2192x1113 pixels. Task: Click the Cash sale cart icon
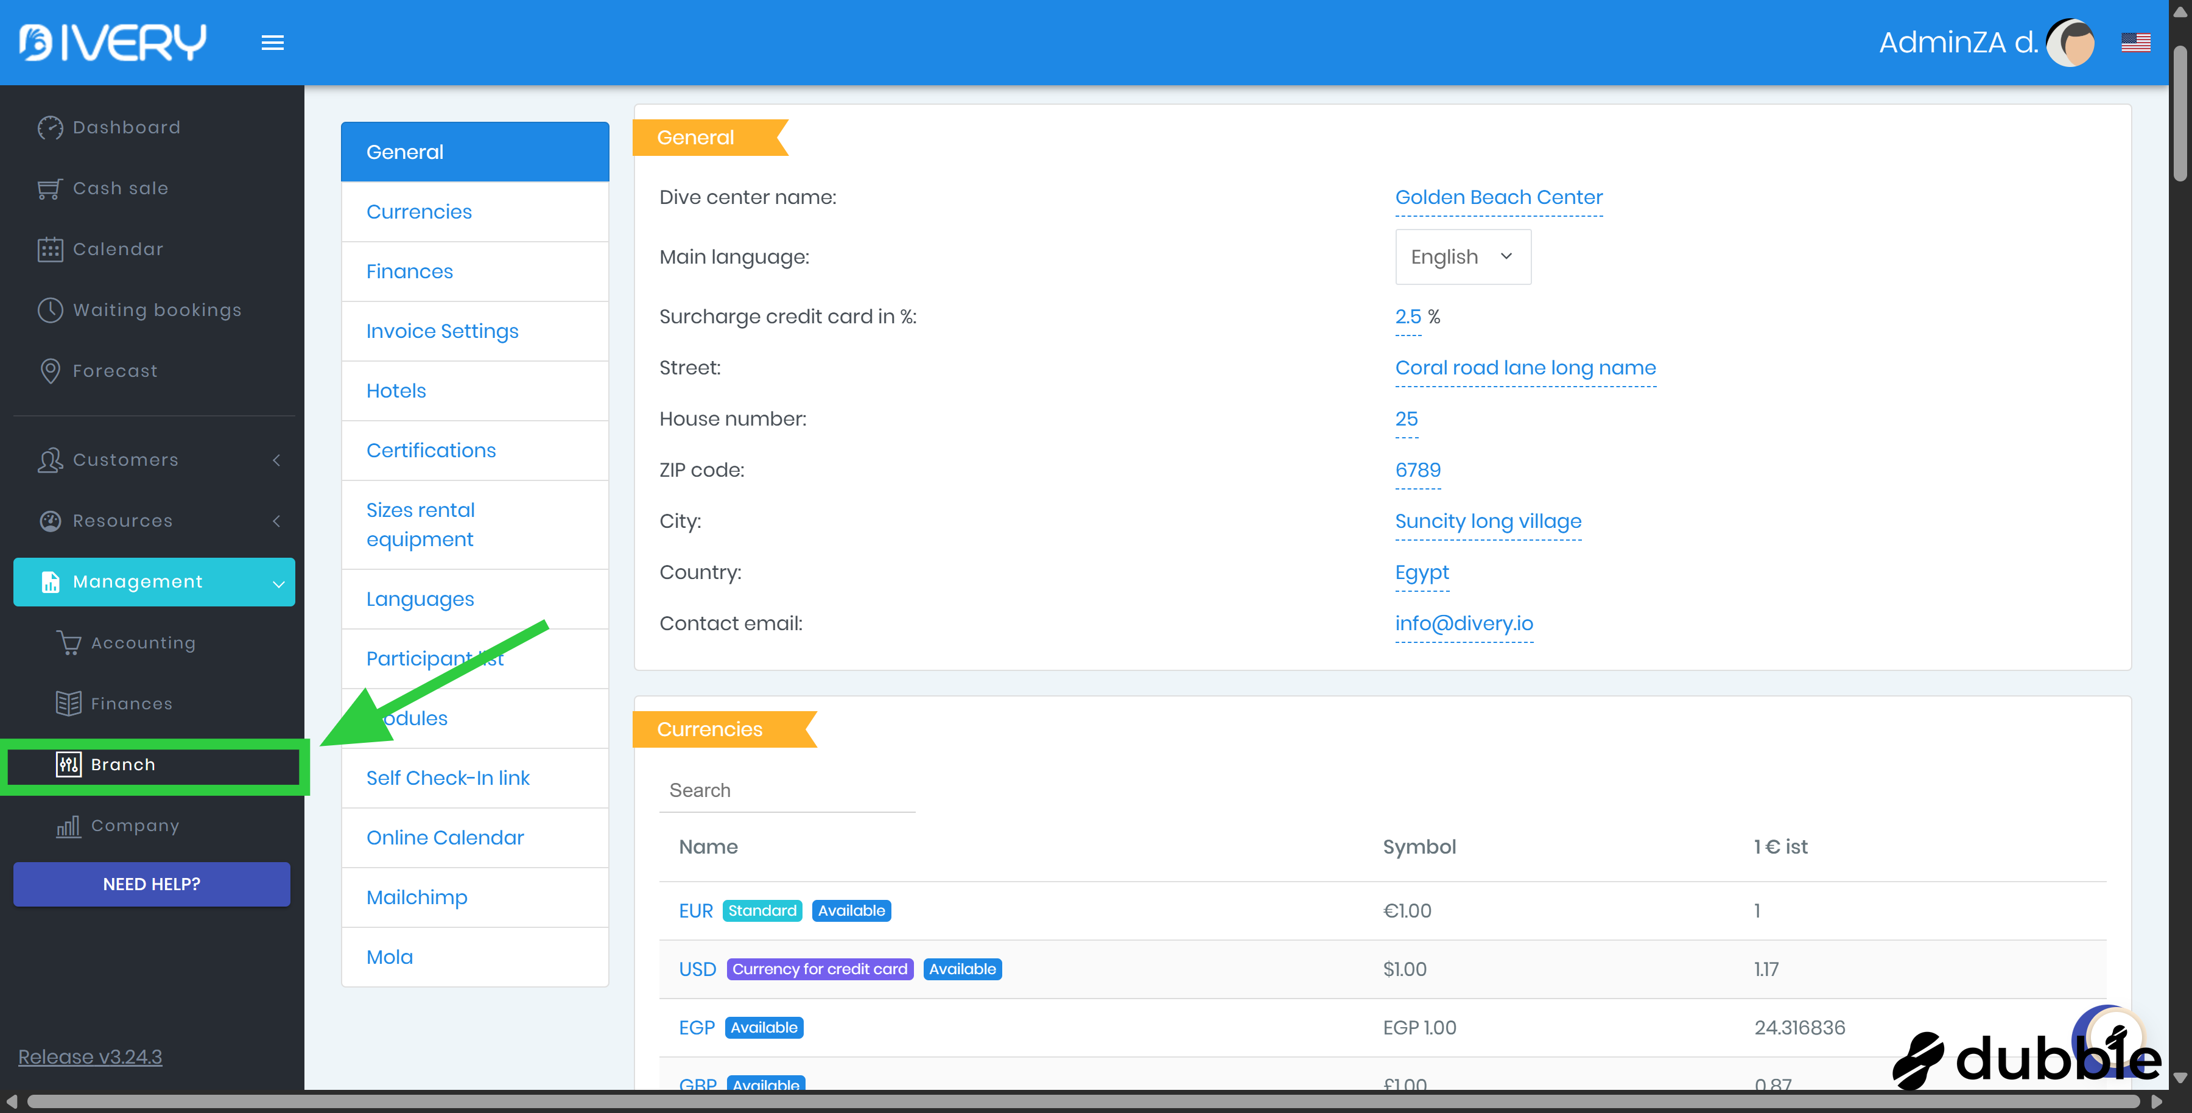coord(50,189)
